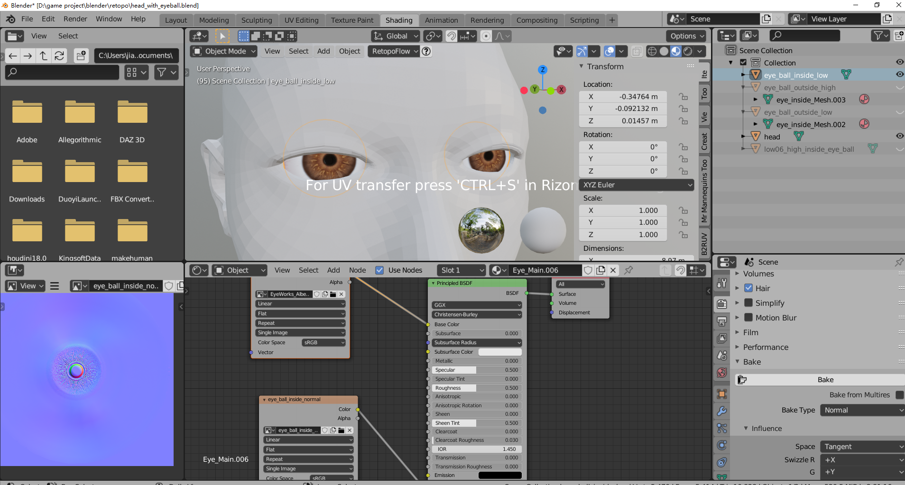Create new directory in file browser
905x485 pixels.
click(x=81, y=56)
